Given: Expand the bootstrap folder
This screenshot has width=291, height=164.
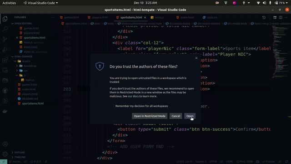Looking at the screenshot, I should [x=30, y=66].
